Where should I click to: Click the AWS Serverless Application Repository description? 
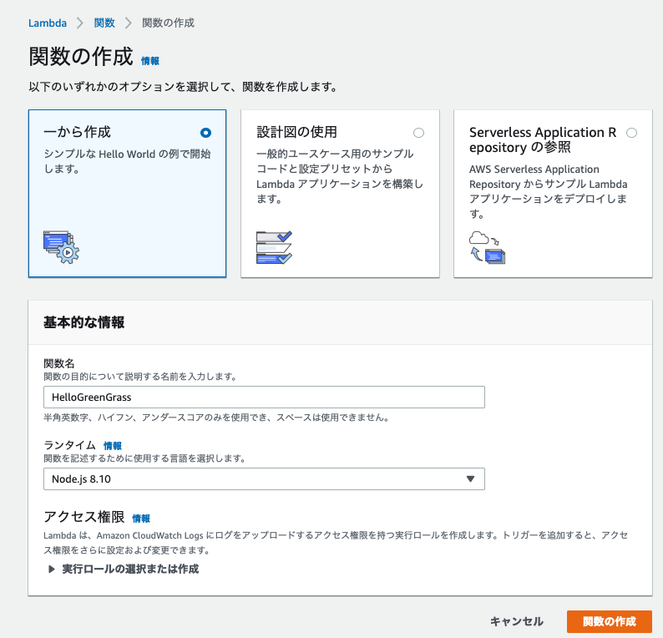pyautogui.click(x=549, y=191)
